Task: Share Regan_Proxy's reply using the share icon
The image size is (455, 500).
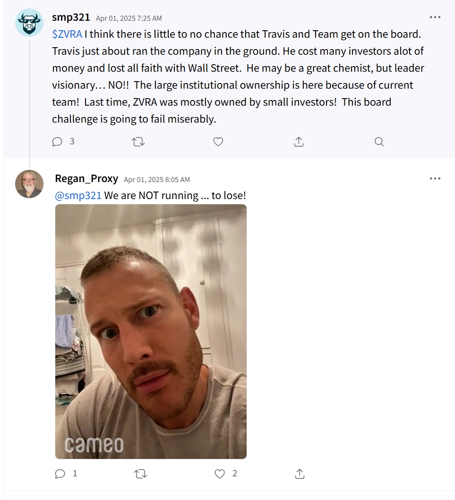Action: (x=300, y=474)
